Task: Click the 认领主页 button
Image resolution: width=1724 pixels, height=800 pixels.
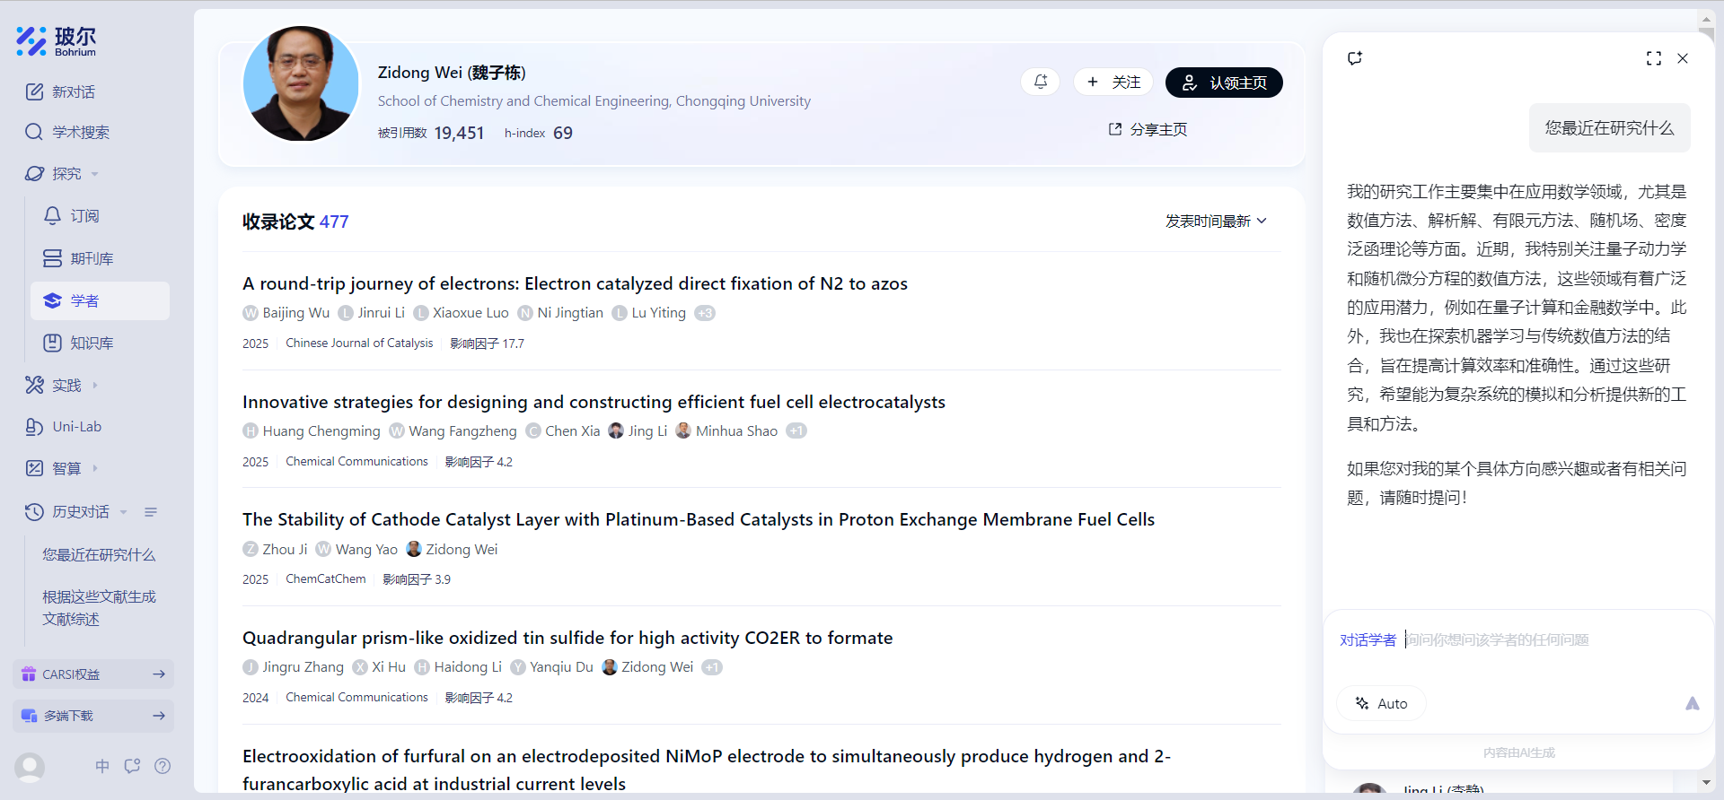Action: click(x=1223, y=83)
